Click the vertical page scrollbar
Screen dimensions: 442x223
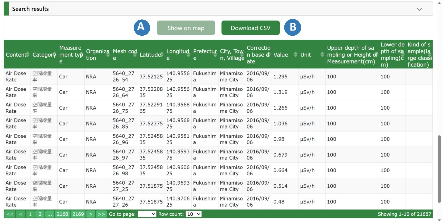[x=439, y=169]
